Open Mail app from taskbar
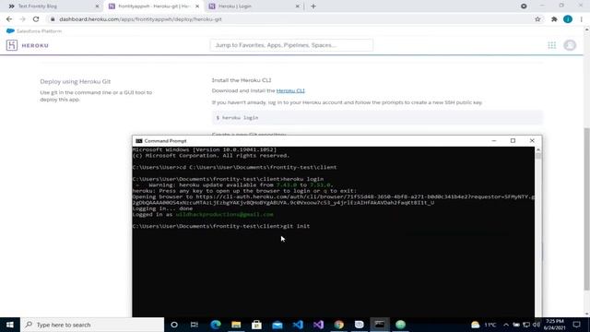Viewport: 590px width, 332px height. click(277, 325)
